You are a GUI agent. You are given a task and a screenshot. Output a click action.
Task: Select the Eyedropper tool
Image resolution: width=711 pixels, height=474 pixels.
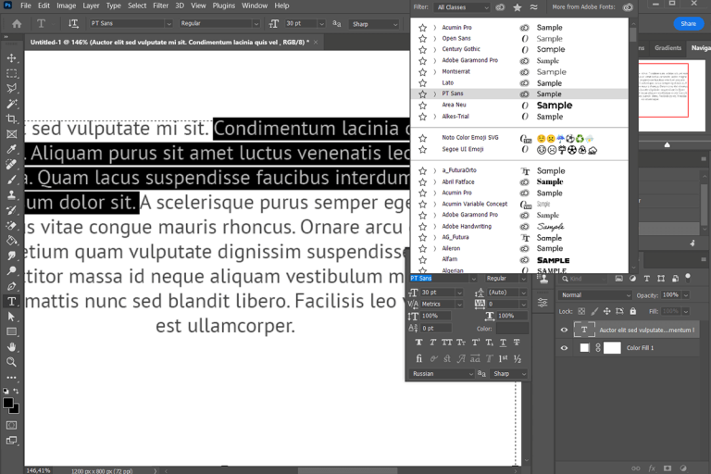pos(12,149)
